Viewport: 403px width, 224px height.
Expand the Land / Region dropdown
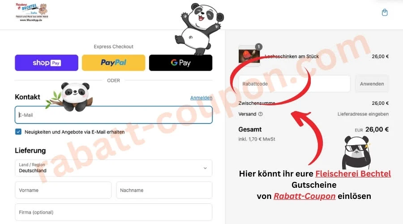tap(113, 168)
